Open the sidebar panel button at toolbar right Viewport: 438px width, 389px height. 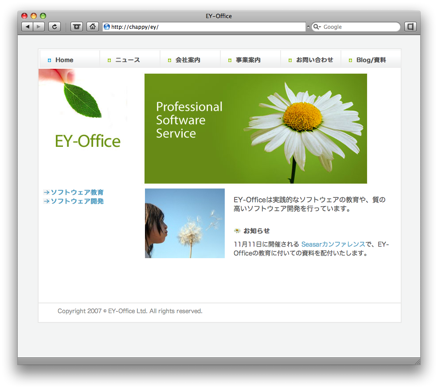click(x=411, y=27)
